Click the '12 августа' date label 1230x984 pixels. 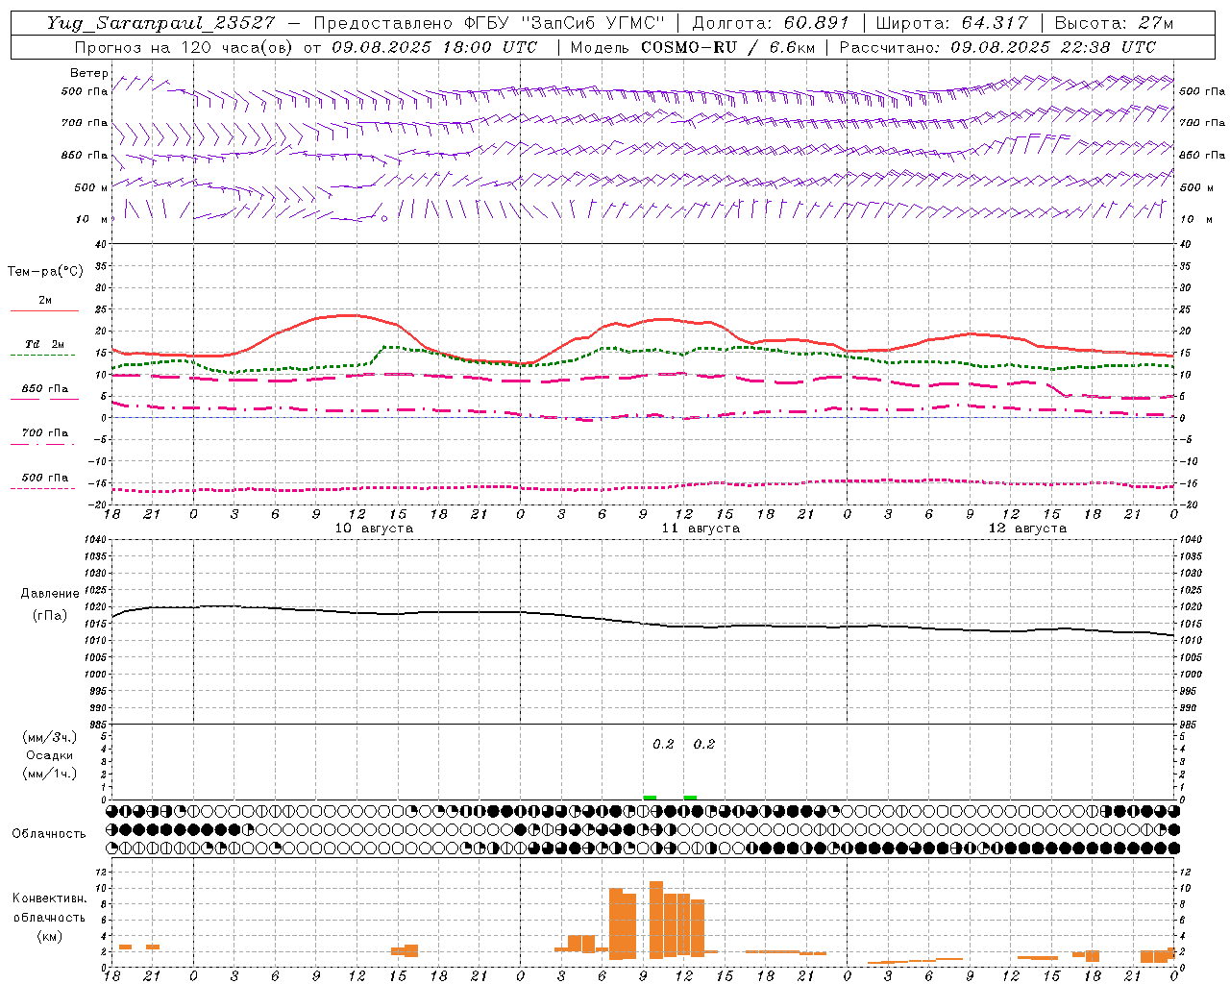[1027, 529]
